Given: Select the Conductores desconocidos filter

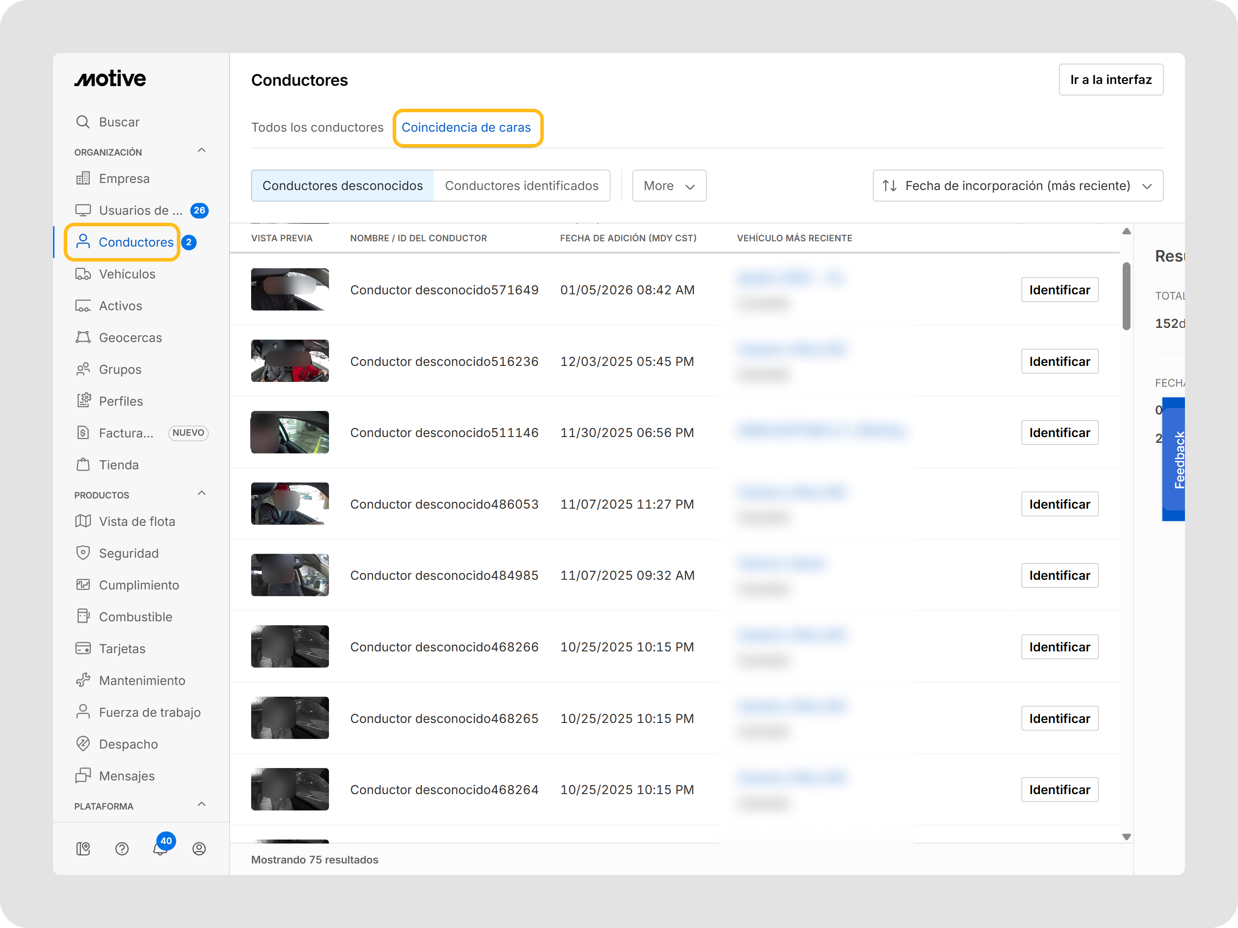Looking at the screenshot, I should pos(342,185).
